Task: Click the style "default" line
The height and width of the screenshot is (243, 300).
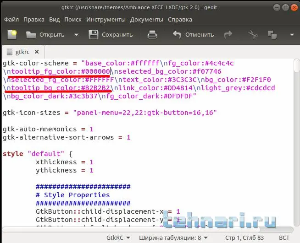Action: click(38, 154)
